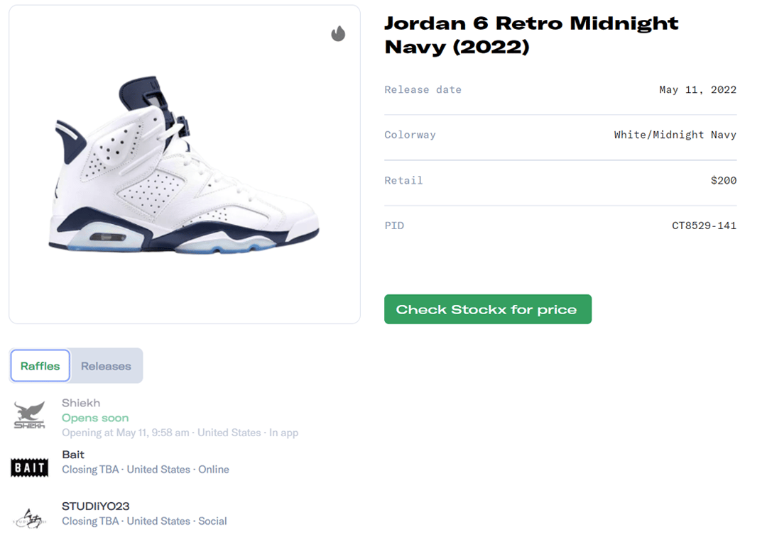
Task: Click Bait's 'Closing TBA · United States · Online' details
Action: [146, 469]
